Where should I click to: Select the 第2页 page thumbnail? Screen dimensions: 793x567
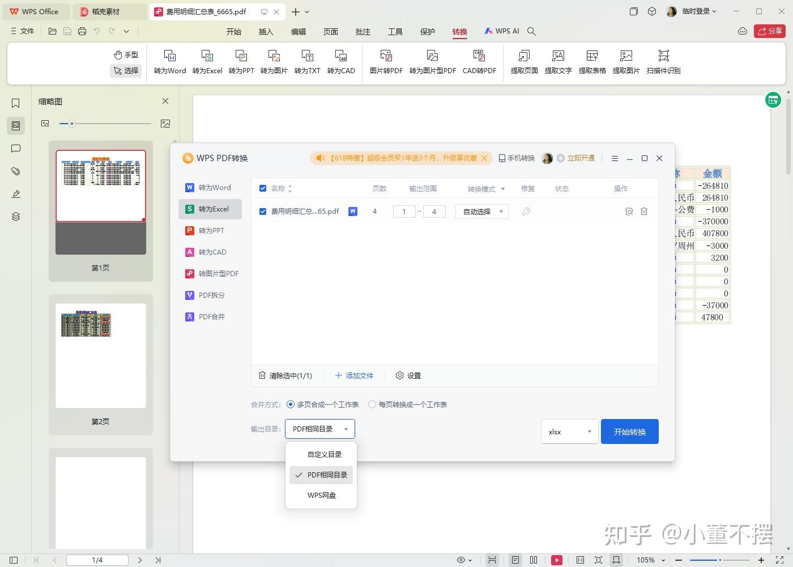(x=101, y=356)
